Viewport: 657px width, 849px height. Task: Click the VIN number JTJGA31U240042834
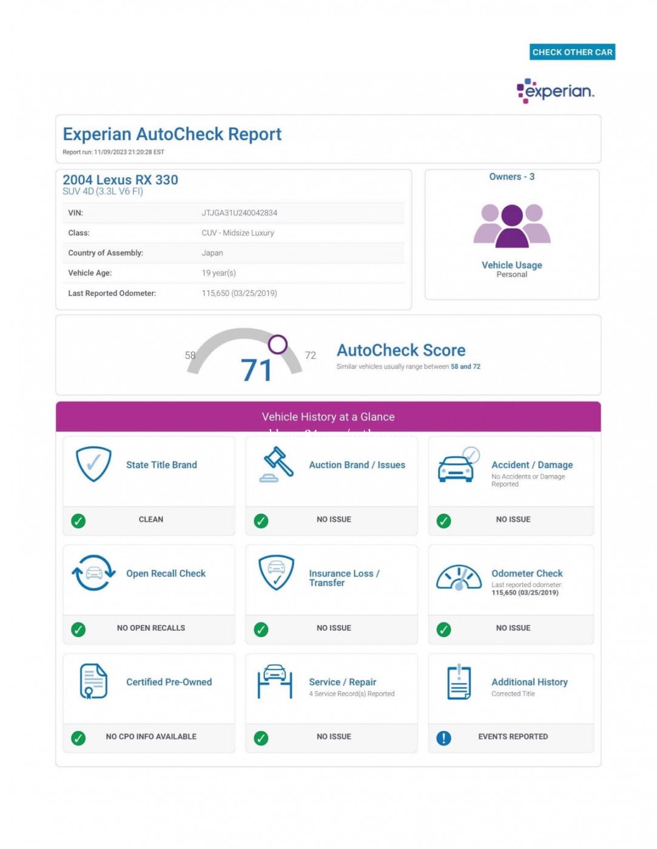coord(239,213)
